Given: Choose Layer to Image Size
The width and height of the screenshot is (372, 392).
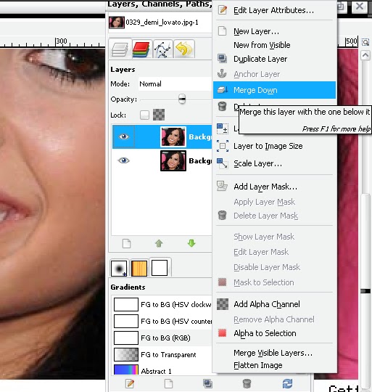Looking at the screenshot, I should (x=274, y=146).
